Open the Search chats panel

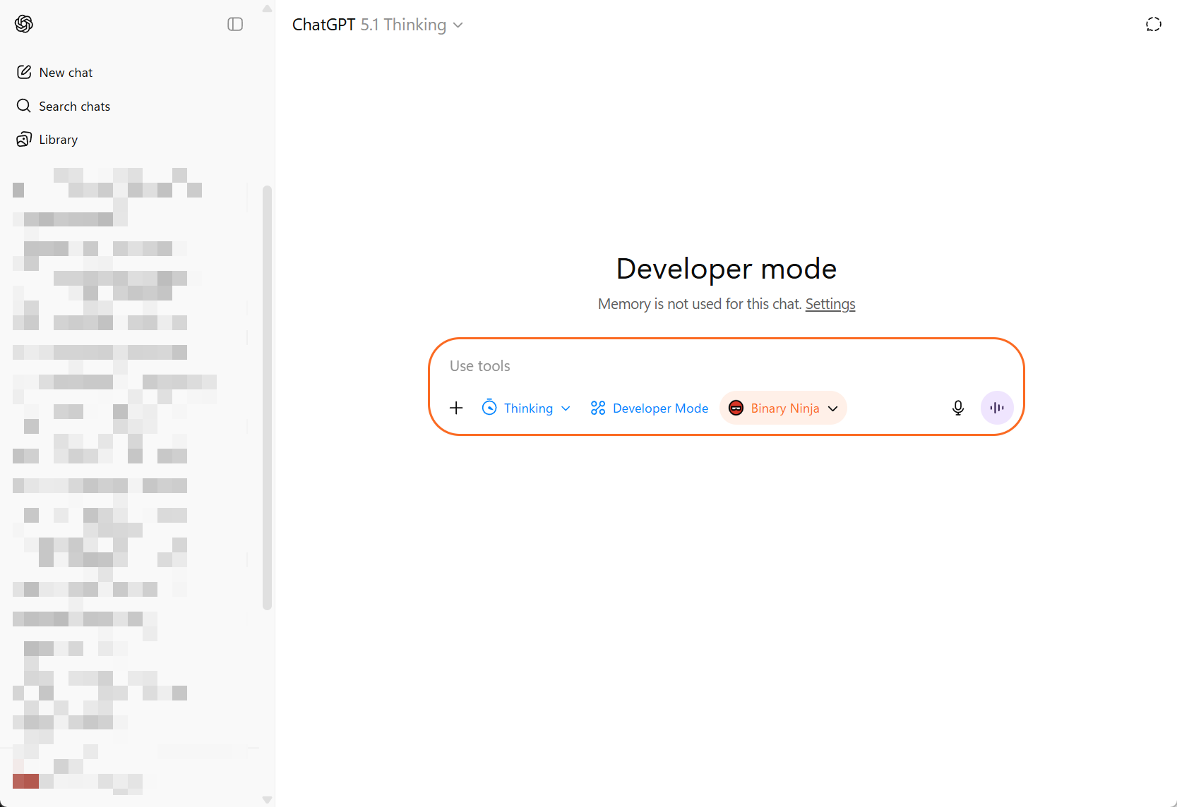pyautogui.click(x=74, y=106)
